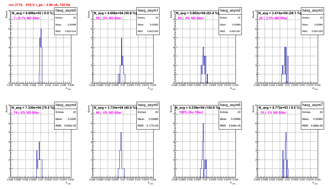Click the histogram peak in havg_asym0 plot
Viewport: 329px width, 189px height.
click(41, 29)
